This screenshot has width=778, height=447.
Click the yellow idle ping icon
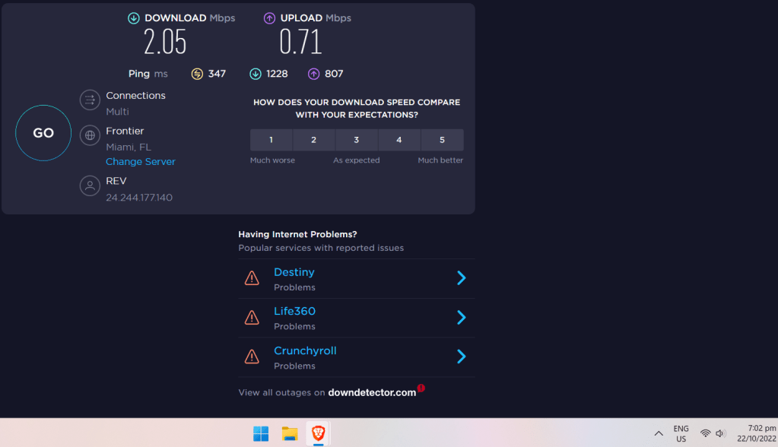pyautogui.click(x=197, y=74)
